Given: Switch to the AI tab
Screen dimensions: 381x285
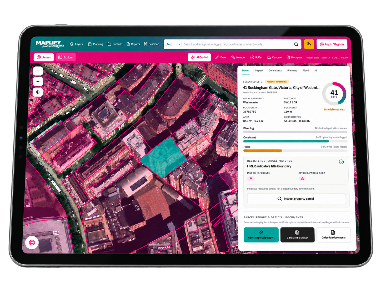Looking at the screenshot, I should [316, 71].
